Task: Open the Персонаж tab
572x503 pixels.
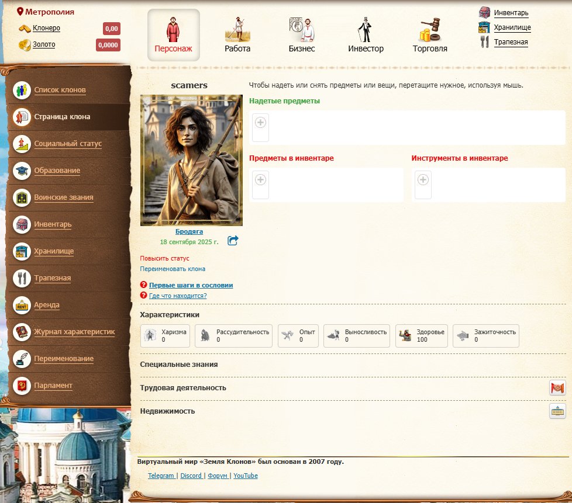Action: point(173,35)
